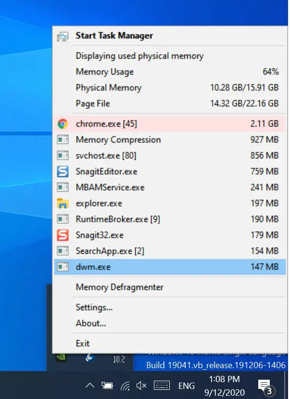Click the dwm.exe process icon

[63, 267]
